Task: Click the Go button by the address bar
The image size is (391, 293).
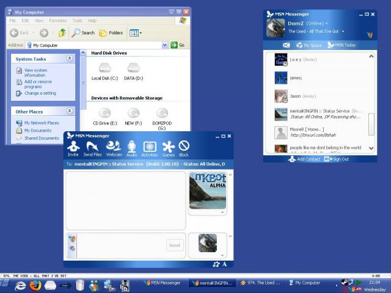Action: pyautogui.click(x=177, y=45)
